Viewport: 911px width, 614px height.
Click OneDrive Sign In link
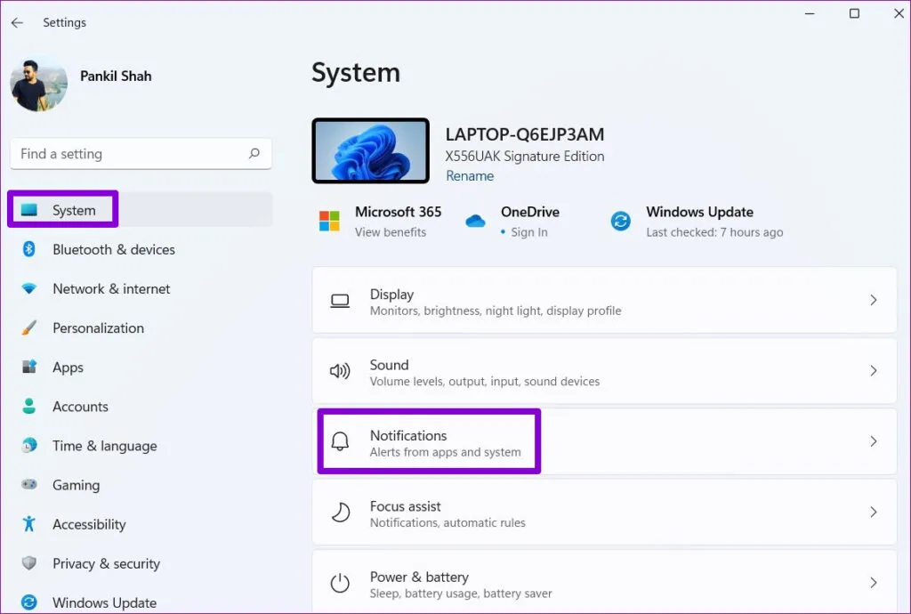528,232
